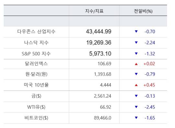The image size is (175, 128).
Task: Click the blue down arrow beside -0.70
Action: click(136, 31)
